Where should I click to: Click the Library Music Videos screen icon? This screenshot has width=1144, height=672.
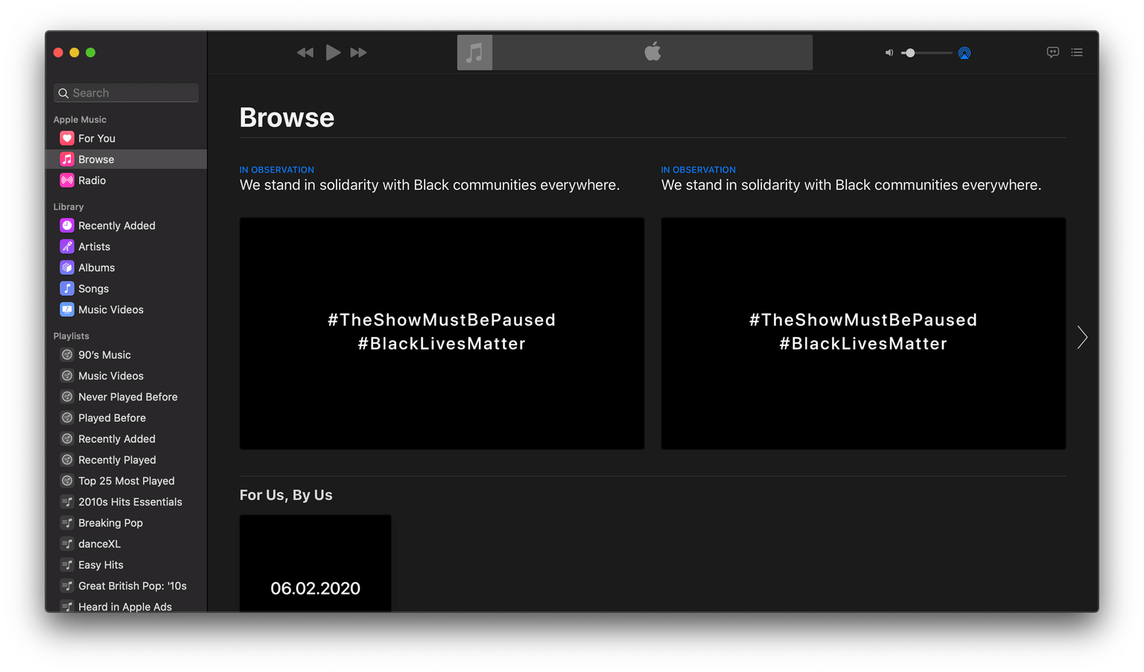click(x=67, y=310)
